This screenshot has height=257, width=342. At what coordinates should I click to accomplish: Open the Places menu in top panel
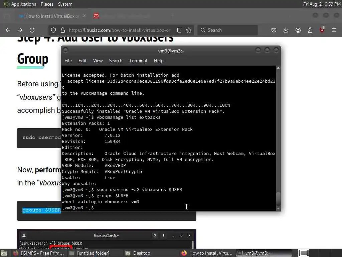(47, 4)
